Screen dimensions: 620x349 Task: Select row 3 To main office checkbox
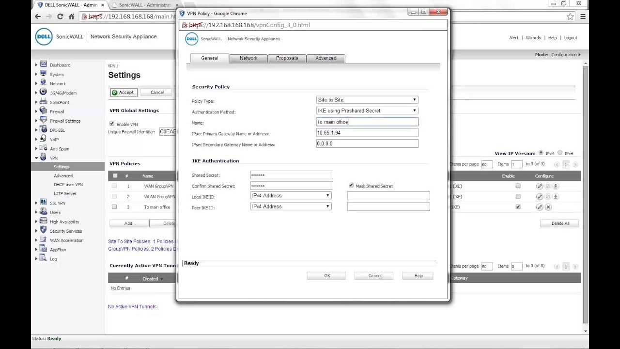click(x=114, y=207)
